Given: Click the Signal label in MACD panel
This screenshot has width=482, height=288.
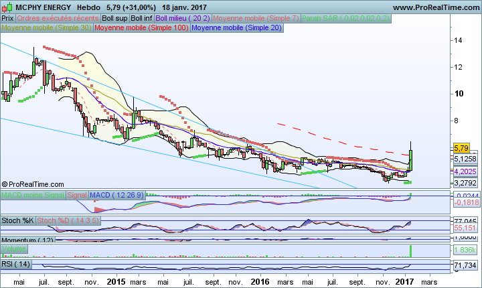Looking at the screenshot, I should pyautogui.click(x=77, y=195).
